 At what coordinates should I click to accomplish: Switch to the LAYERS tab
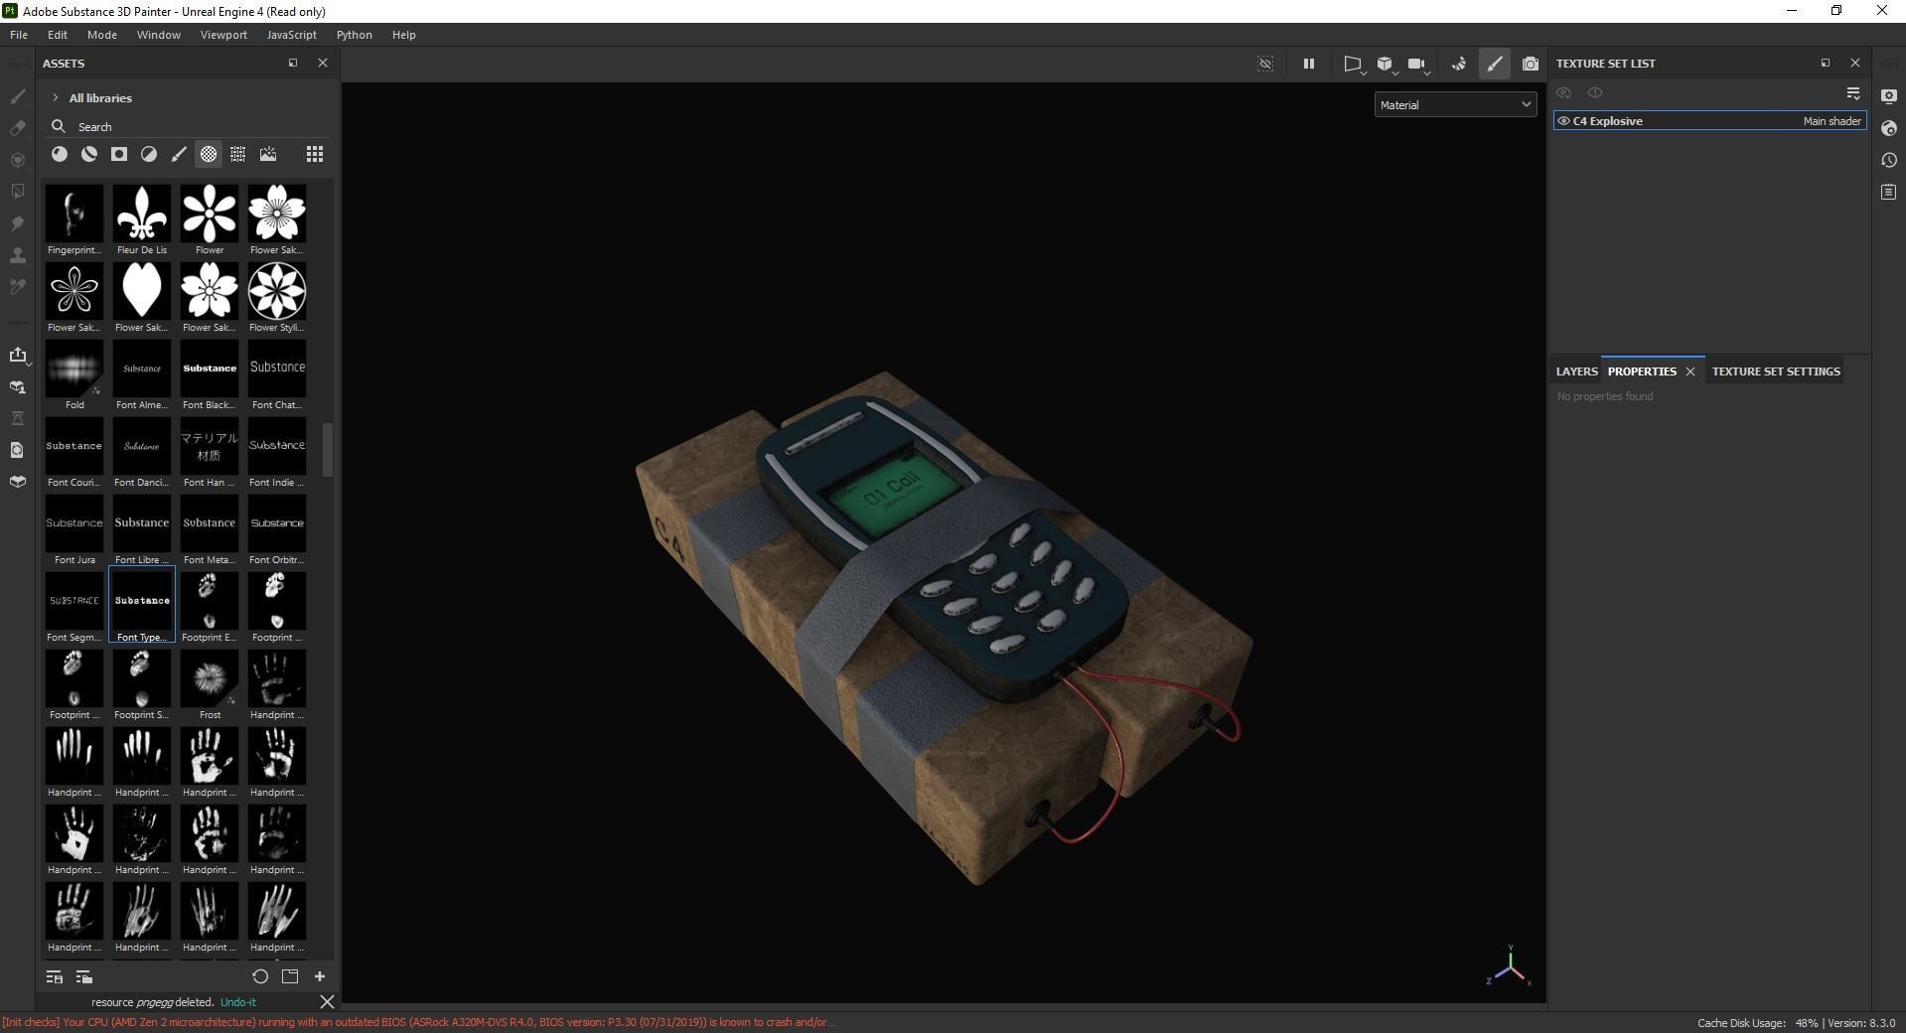pos(1576,370)
